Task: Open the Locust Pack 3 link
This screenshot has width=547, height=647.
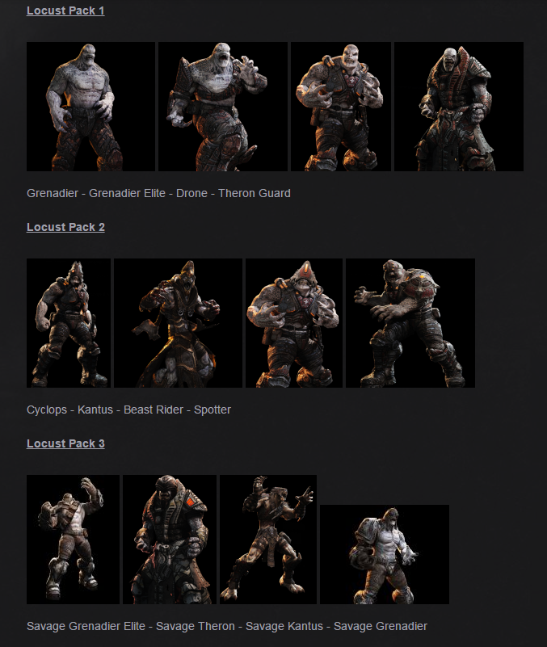Action: (x=65, y=443)
